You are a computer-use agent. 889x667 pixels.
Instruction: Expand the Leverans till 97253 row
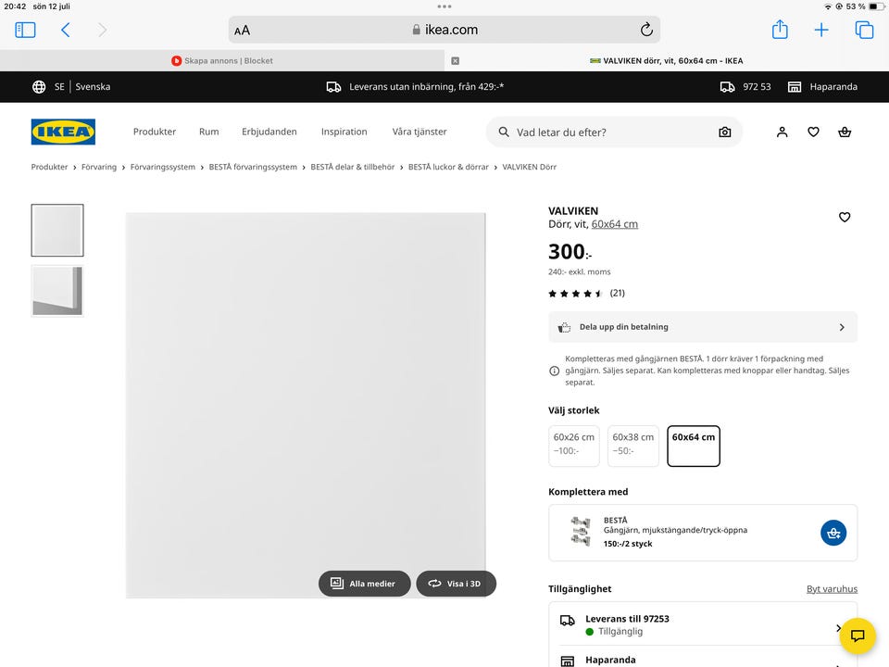coord(703,624)
